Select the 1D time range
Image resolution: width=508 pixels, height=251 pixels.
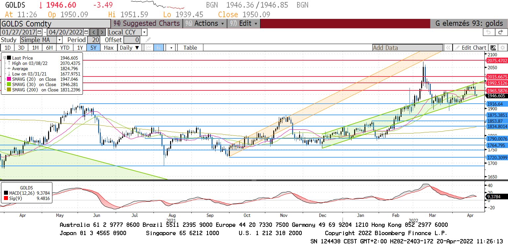7,48
